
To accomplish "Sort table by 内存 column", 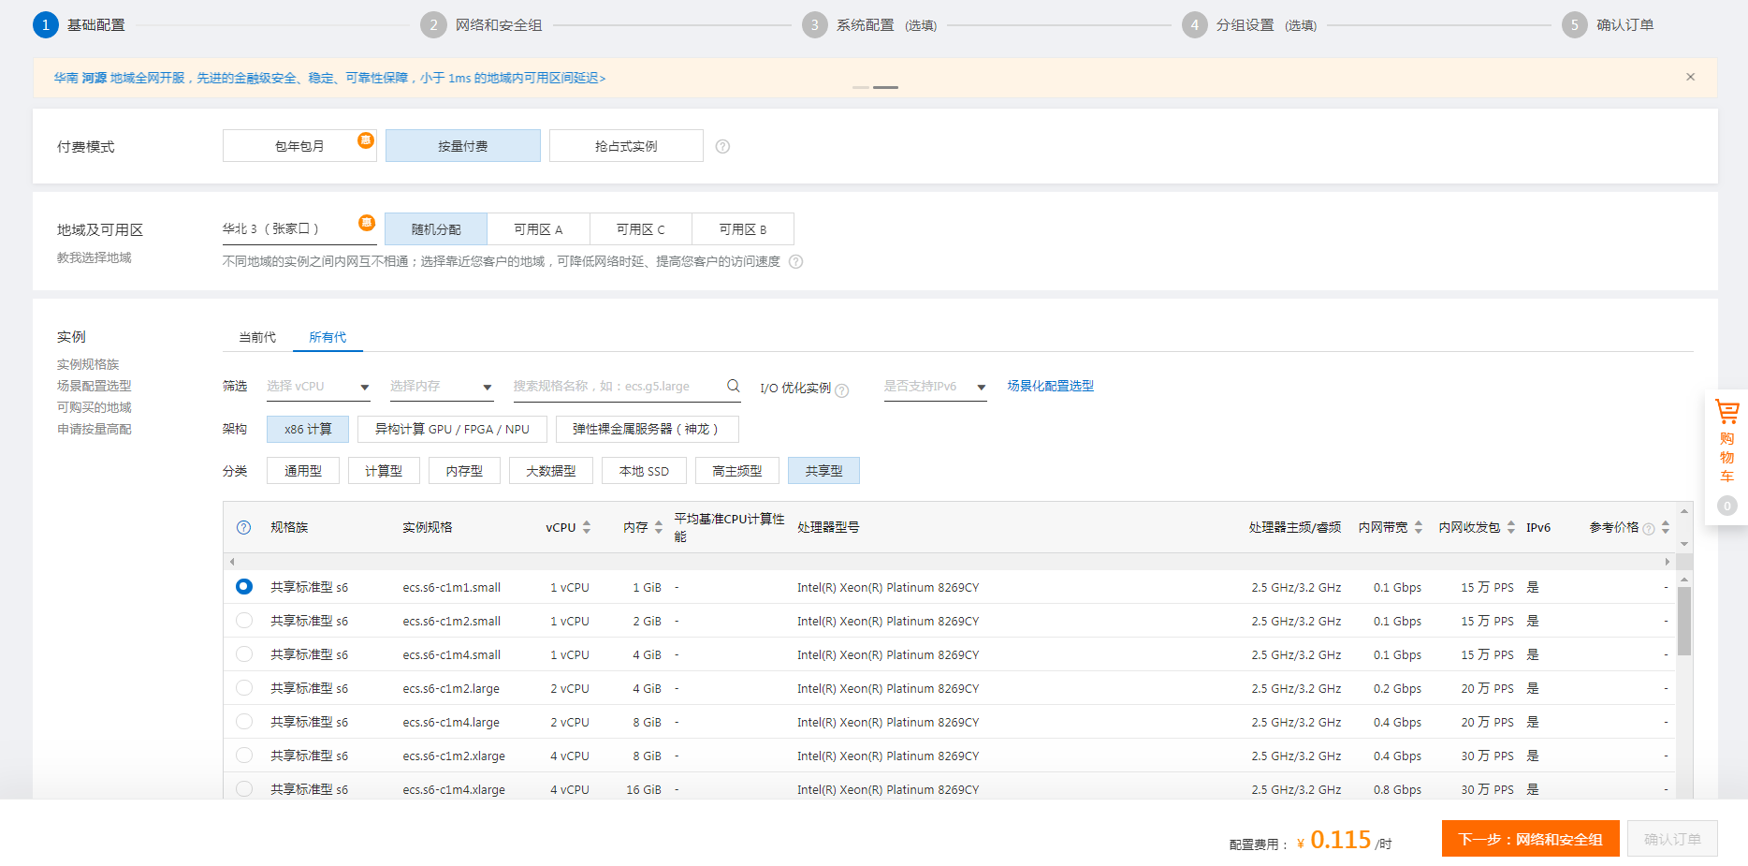I will (x=659, y=527).
